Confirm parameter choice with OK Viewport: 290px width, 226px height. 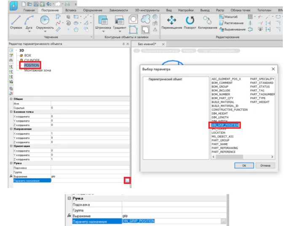point(244,166)
